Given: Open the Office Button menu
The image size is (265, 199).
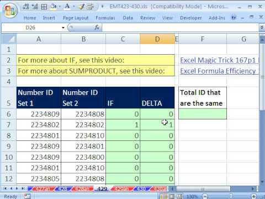Looking at the screenshot, I should [10, 11].
